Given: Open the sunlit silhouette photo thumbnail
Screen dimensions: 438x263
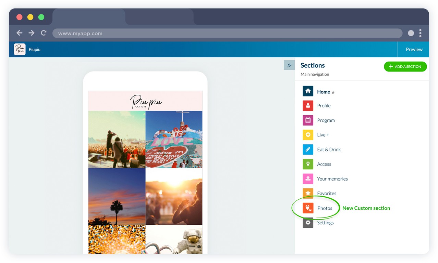Looking at the screenshot, I should (x=174, y=196).
